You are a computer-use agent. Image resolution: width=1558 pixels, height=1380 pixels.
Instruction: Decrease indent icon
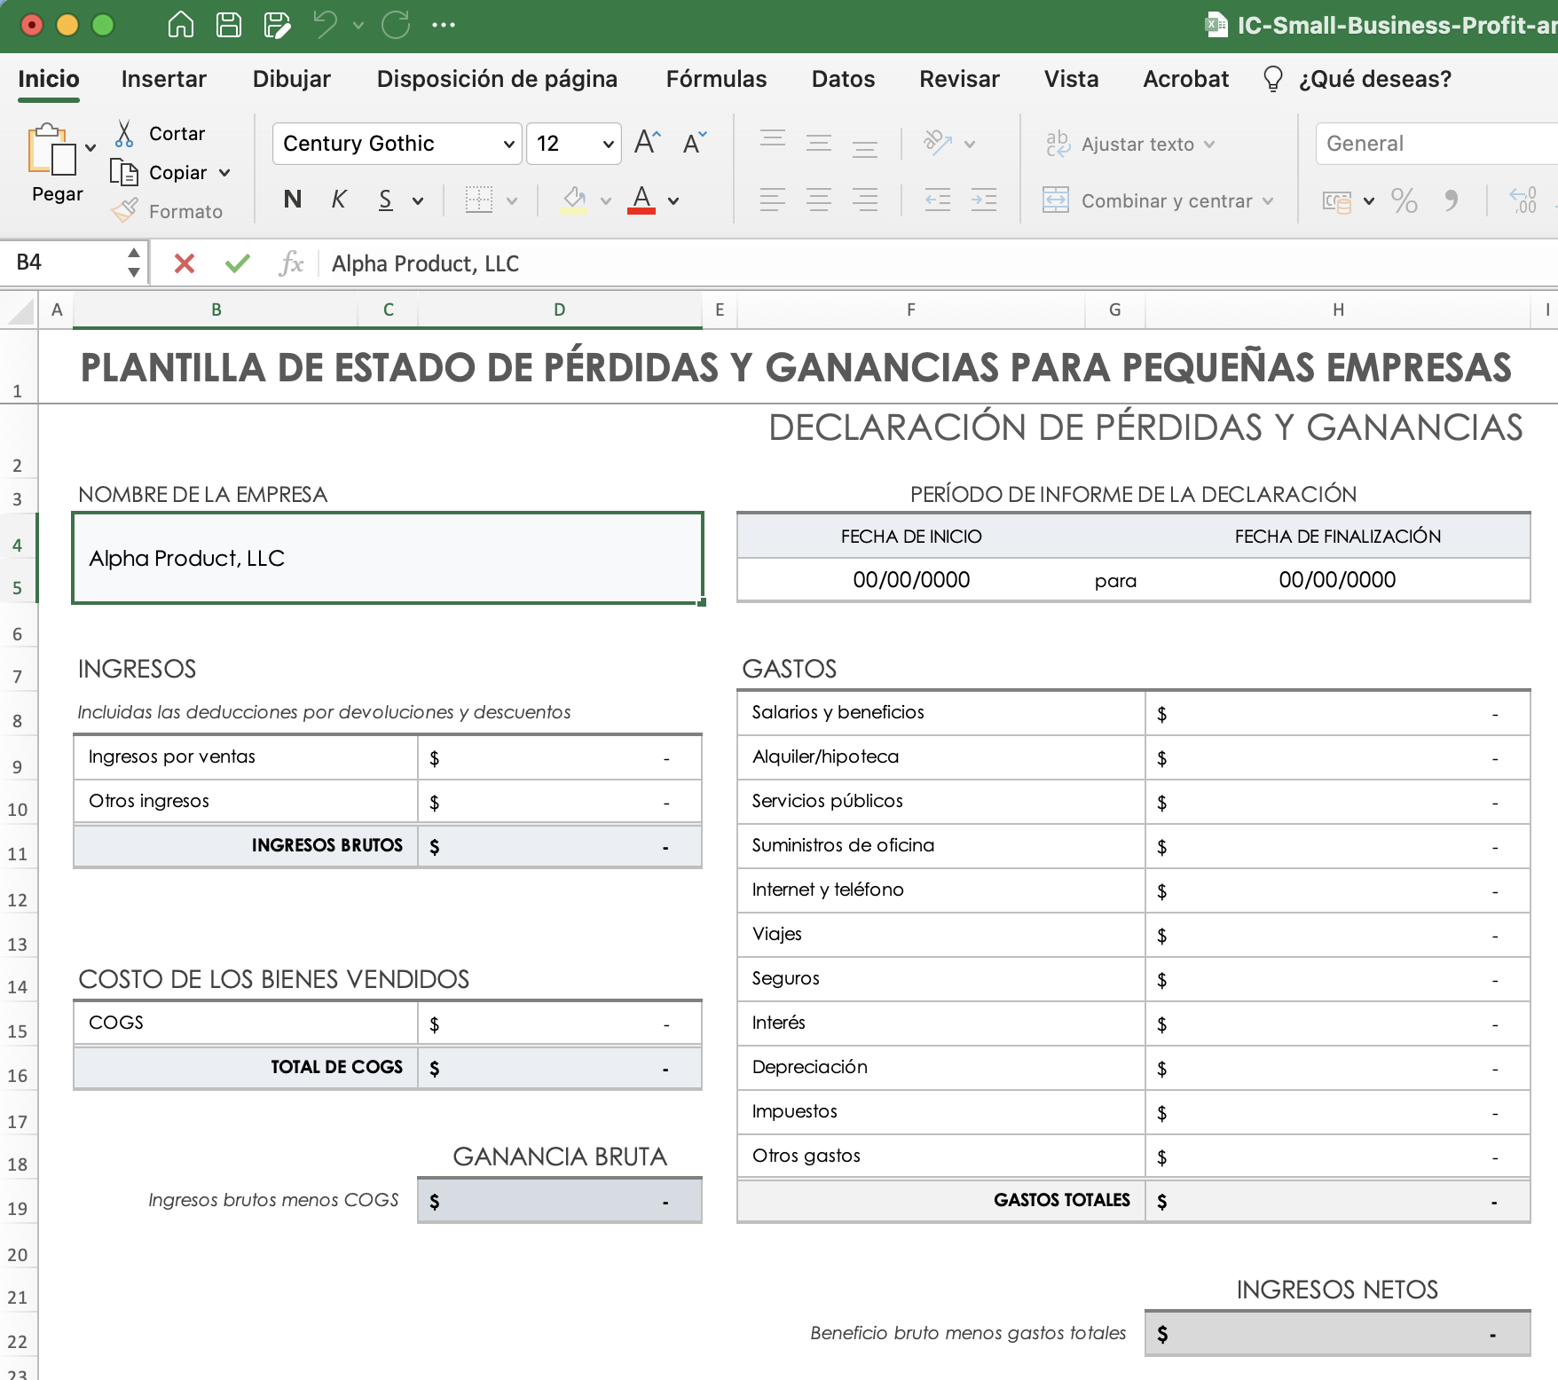point(938,200)
